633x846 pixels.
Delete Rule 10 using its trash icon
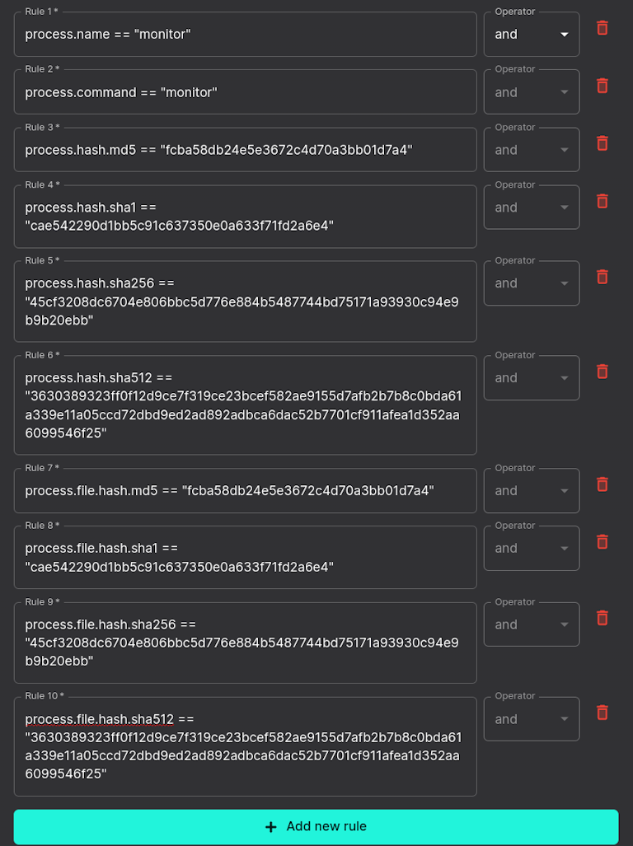602,713
